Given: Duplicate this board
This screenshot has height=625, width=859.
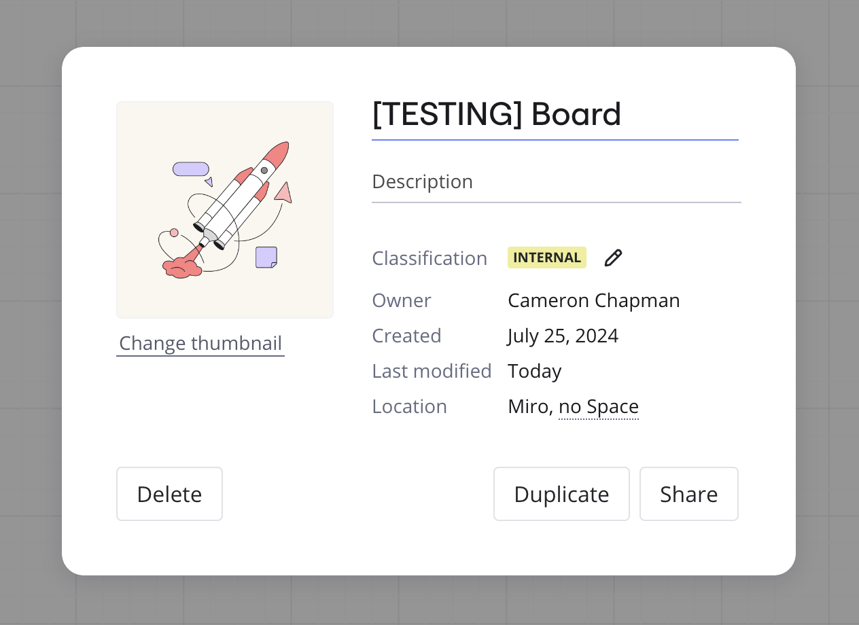Looking at the screenshot, I should (x=561, y=494).
